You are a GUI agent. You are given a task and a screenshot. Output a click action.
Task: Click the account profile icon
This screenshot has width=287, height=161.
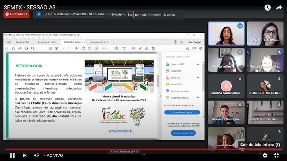[201, 48]
